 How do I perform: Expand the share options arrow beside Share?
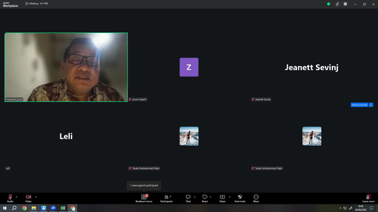[x=230, y=197]
